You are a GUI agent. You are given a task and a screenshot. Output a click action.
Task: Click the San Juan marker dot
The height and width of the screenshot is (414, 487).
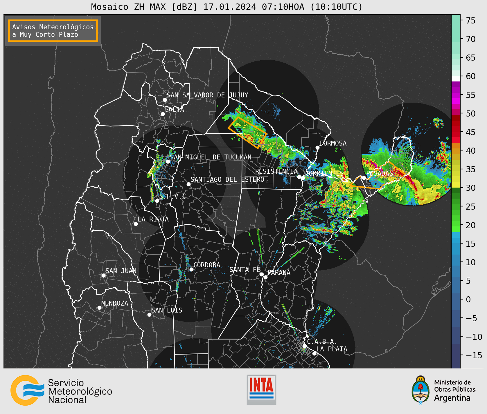(103, 275)
